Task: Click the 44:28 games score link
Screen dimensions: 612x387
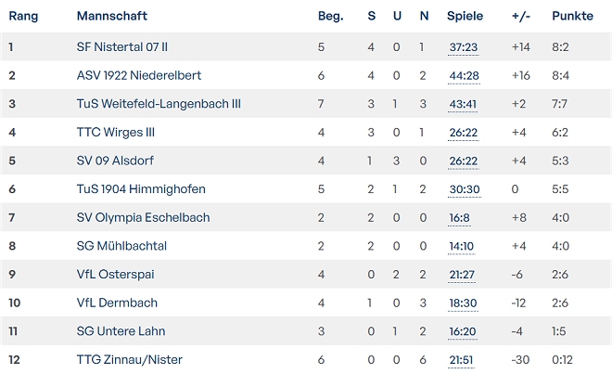Action: pos(463,75)
